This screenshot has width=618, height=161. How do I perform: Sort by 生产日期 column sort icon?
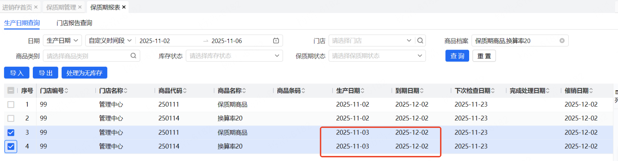363,91
